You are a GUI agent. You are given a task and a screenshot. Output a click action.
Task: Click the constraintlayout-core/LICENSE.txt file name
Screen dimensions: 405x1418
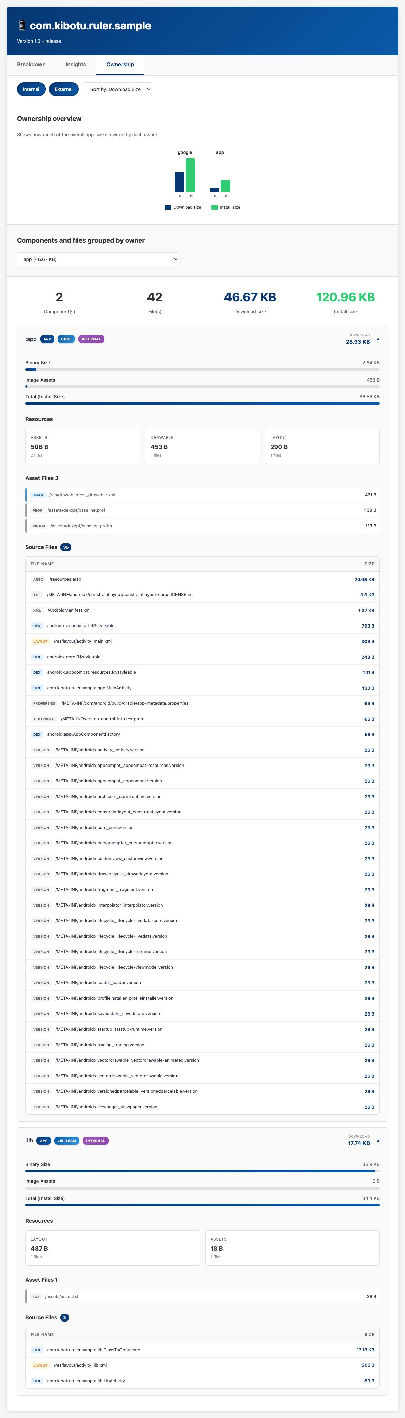(x=119, y=594)
